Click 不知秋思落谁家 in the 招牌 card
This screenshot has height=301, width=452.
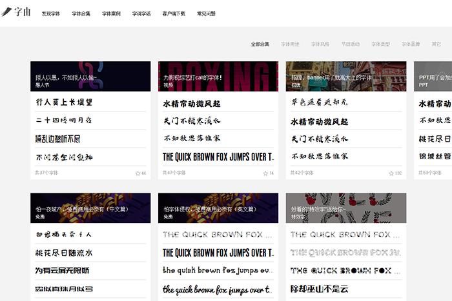pos(320,156)
